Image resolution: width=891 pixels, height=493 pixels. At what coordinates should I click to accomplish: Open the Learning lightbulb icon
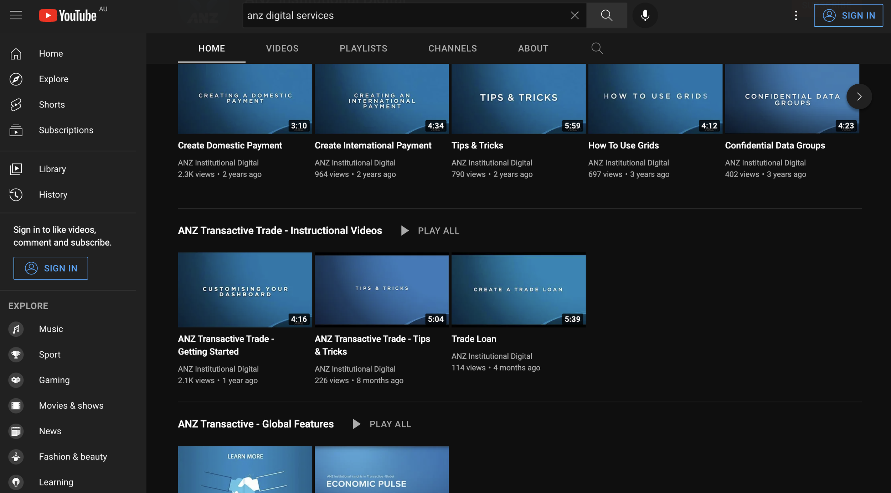[16, 482]
